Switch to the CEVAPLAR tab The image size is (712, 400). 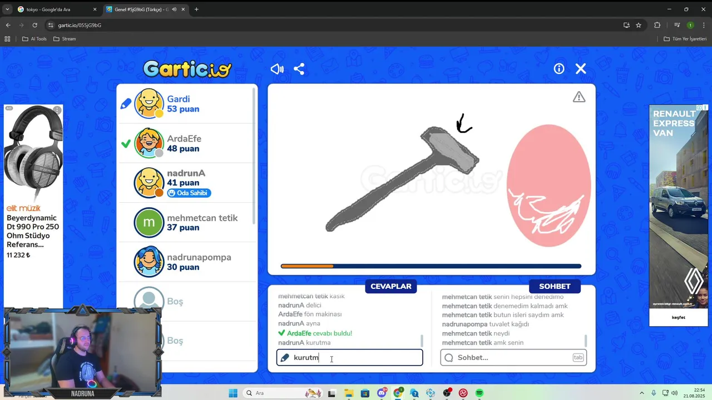(391, 286)
